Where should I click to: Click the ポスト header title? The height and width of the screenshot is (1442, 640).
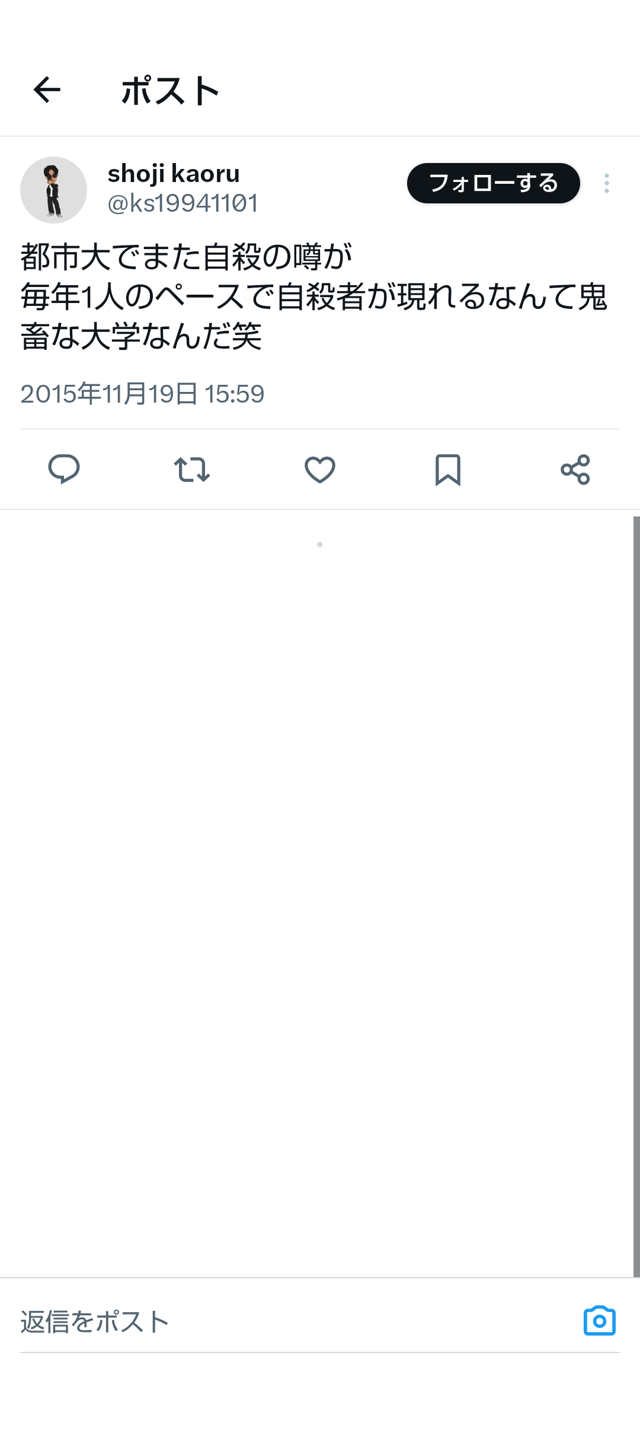(x=171, y=91)
